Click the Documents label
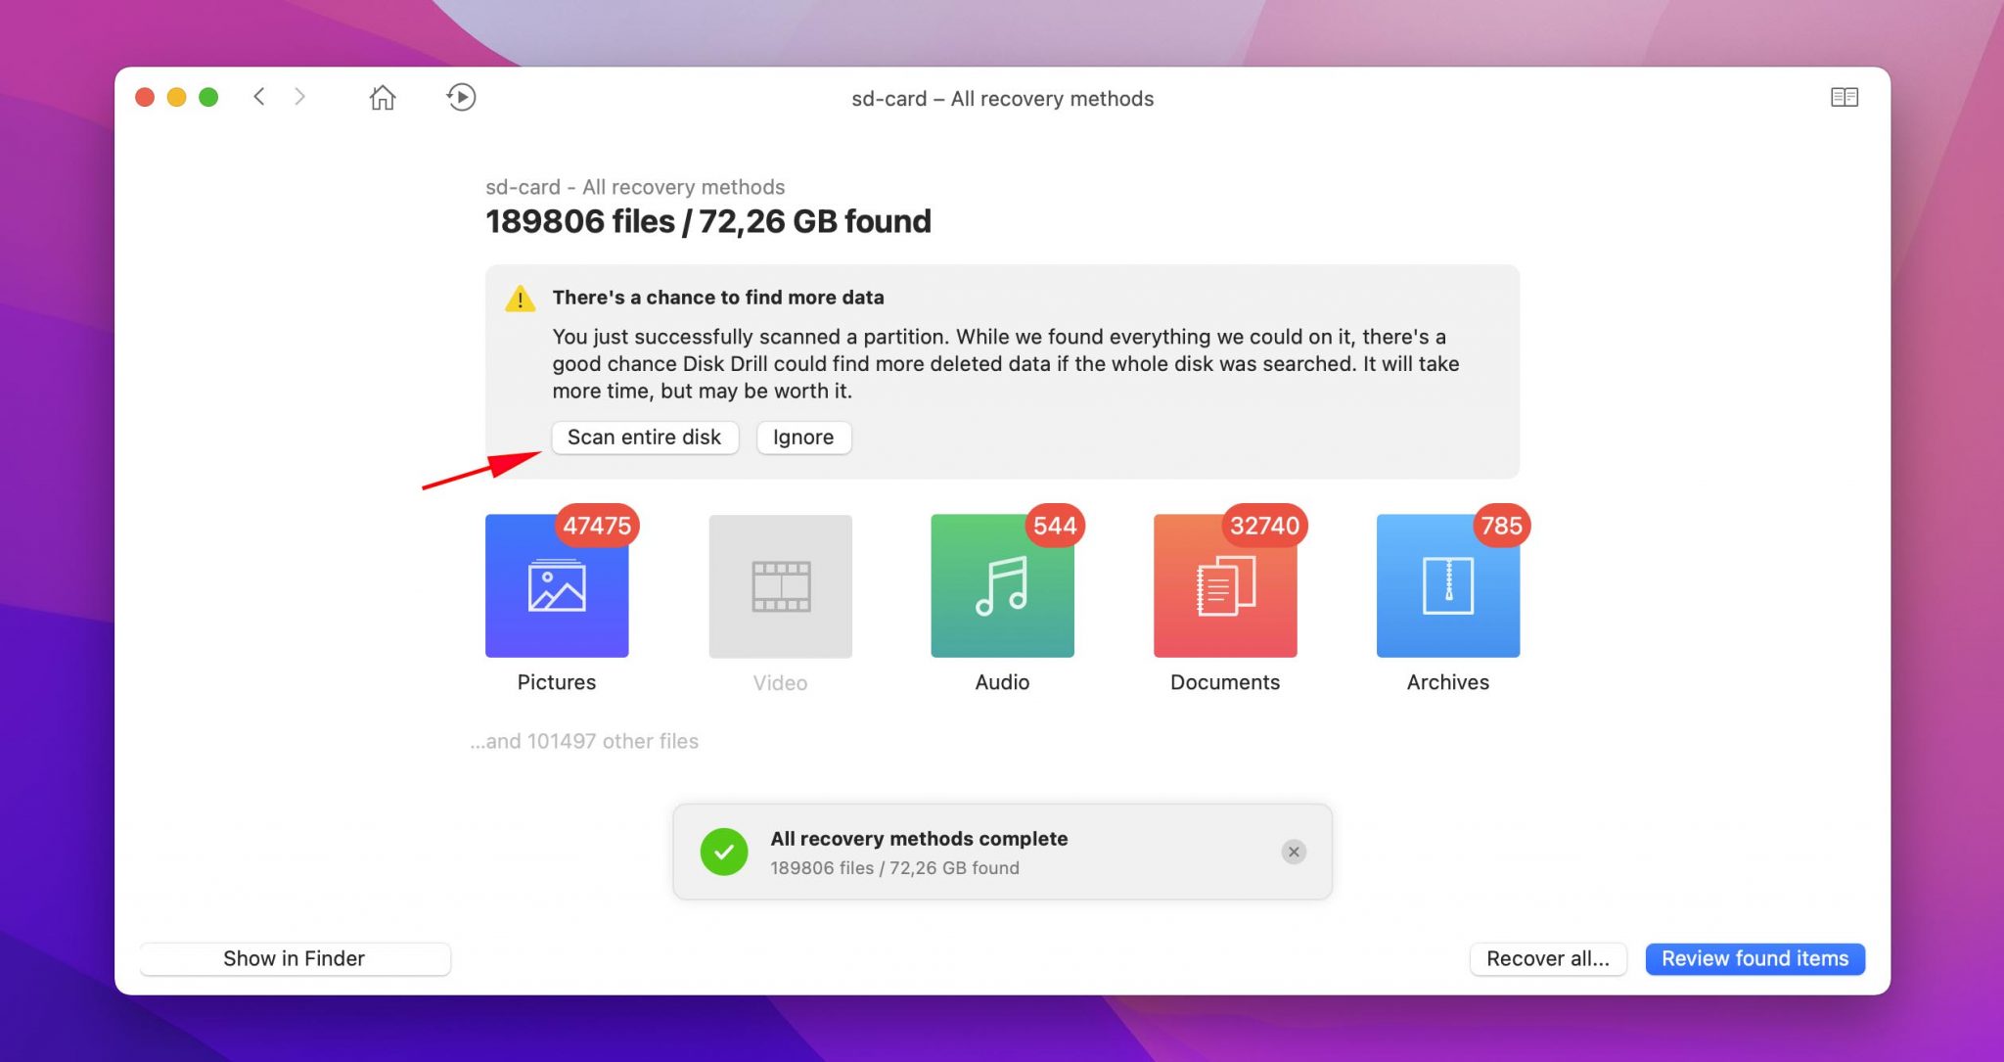This screenshot has width=2004, height=1062. (1225, 682)
